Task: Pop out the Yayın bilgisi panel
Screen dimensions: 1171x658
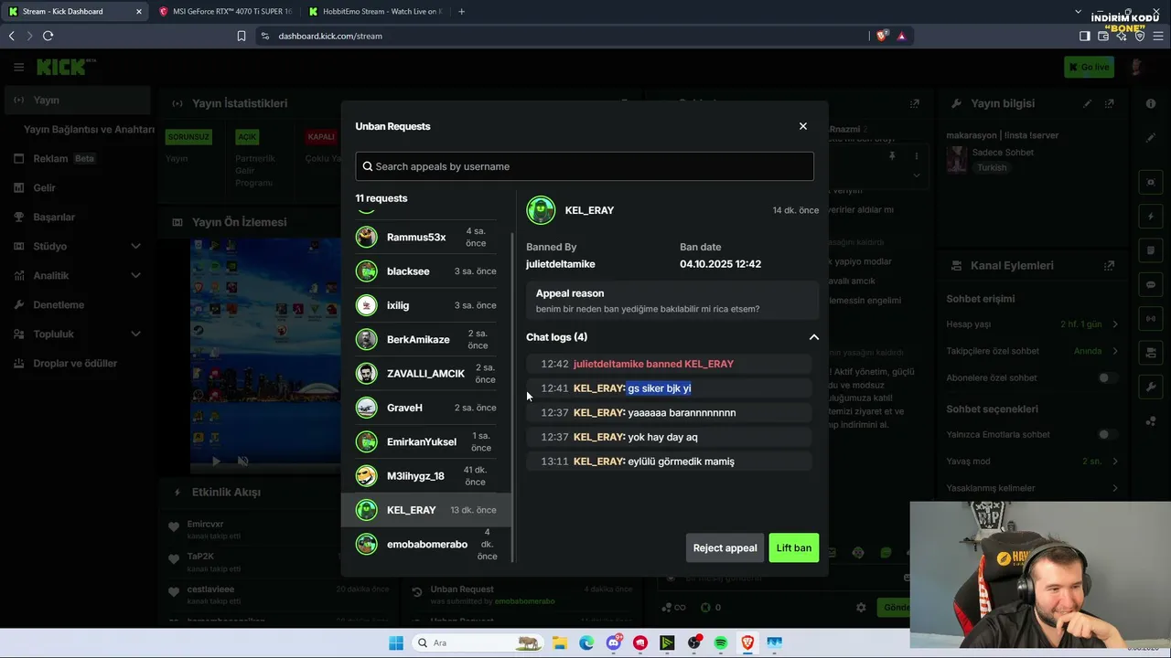Action: 1110,103
